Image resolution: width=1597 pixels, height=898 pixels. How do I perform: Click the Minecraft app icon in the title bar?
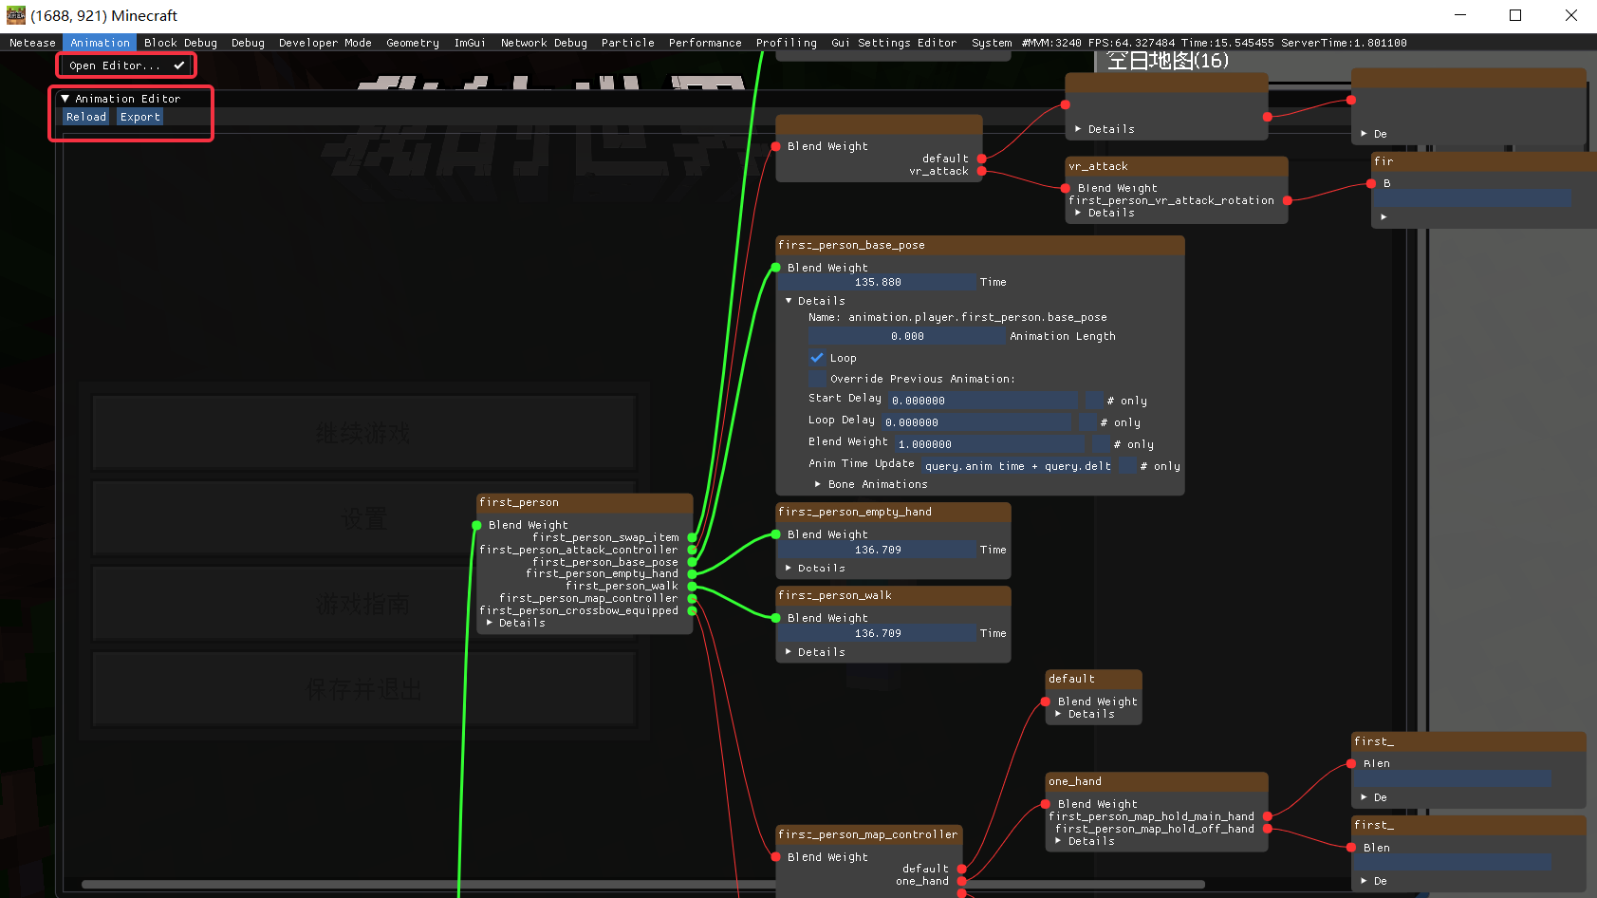tap(15, 15)
